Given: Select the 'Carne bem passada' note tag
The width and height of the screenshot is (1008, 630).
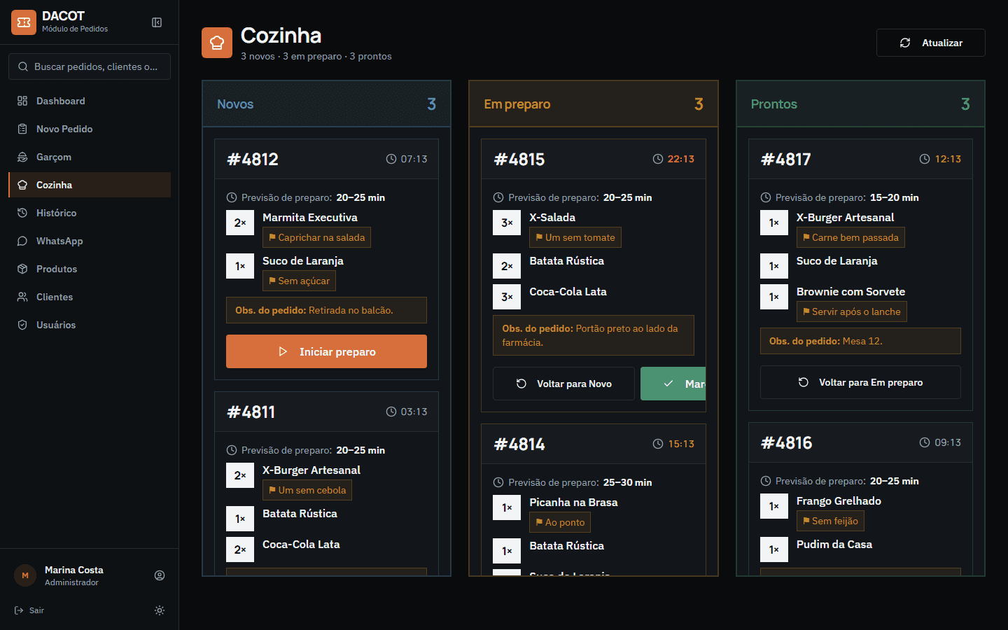Looking at the screenshot, I should [850, 237].
